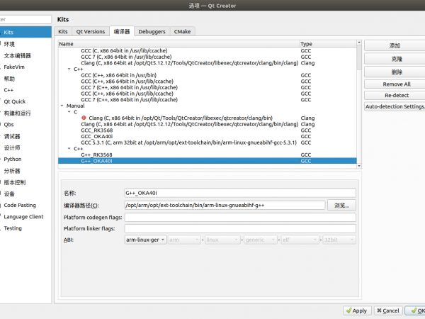Select the GCC_RK3568 compiler entry
The image size is (425, 319).
coord(97,130)
